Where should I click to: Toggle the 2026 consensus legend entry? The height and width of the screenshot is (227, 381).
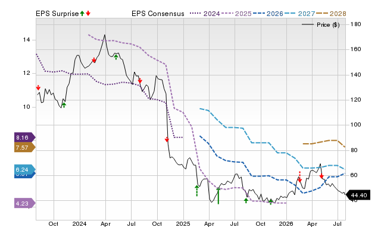coord(268,14)
